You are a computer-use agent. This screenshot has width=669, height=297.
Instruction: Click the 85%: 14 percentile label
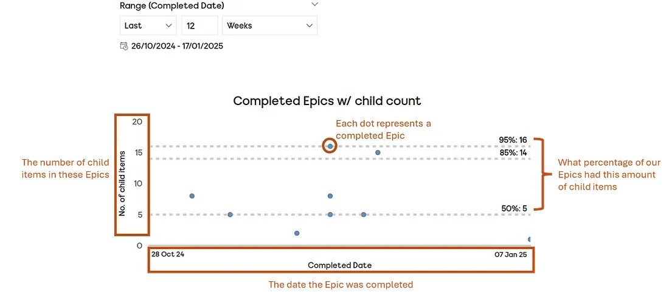click(x=513, y=152)
